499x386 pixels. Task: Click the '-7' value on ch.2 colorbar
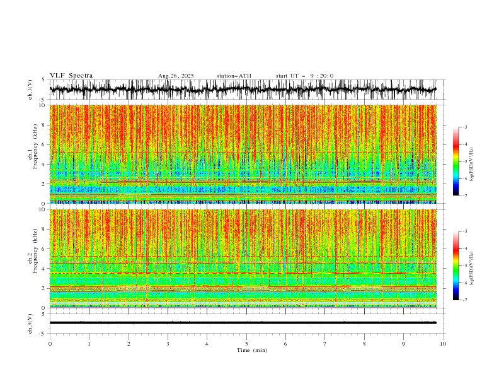pos(464,300)
